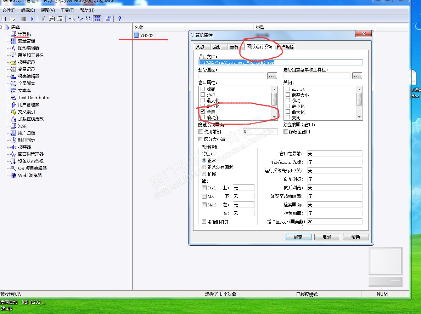Collapse the 实验 project root node
The image size is (421, 314).
[x=1, y=27]
